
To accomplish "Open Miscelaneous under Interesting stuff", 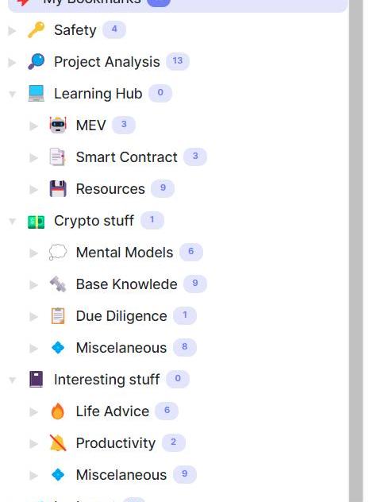I will coord(121,475).
